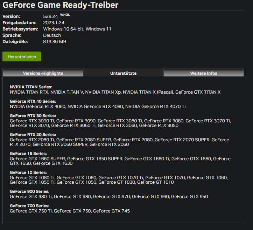Click the green Herunterladen button
The image size is (253, 230).
(x=22, y=56)
